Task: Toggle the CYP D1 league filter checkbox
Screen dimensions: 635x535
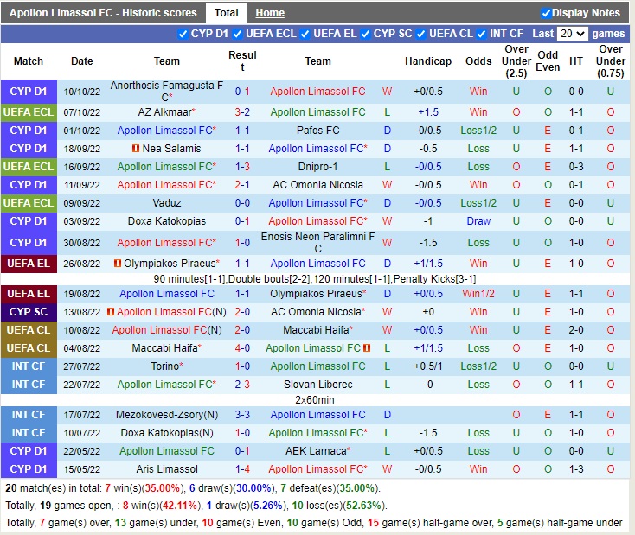Action: [x=183, y=34]
